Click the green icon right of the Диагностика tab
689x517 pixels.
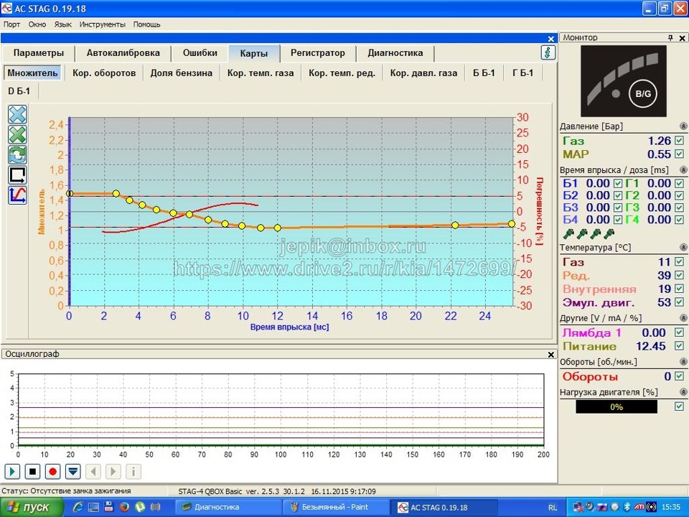click(x=548, y=52)
